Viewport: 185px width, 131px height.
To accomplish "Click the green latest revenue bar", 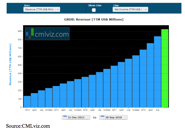I will [x=165, y=68].
